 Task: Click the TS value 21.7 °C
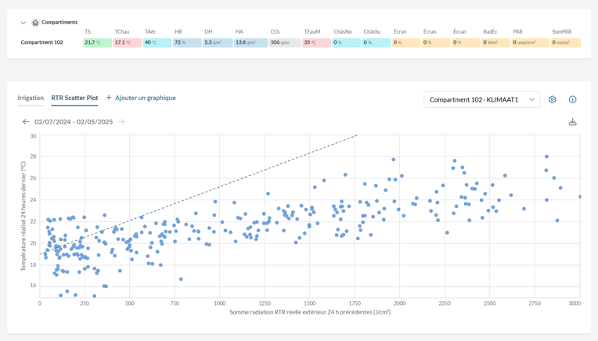click(97, 42)
